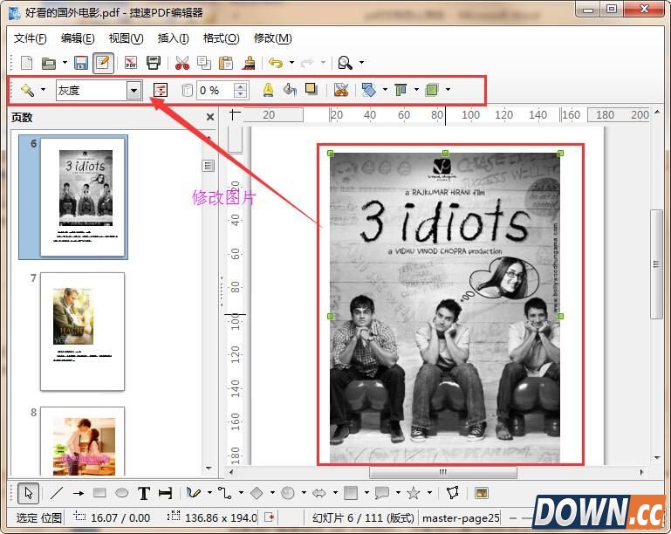Toggle the Shadow icon in picture toolbar

point(312,90)
